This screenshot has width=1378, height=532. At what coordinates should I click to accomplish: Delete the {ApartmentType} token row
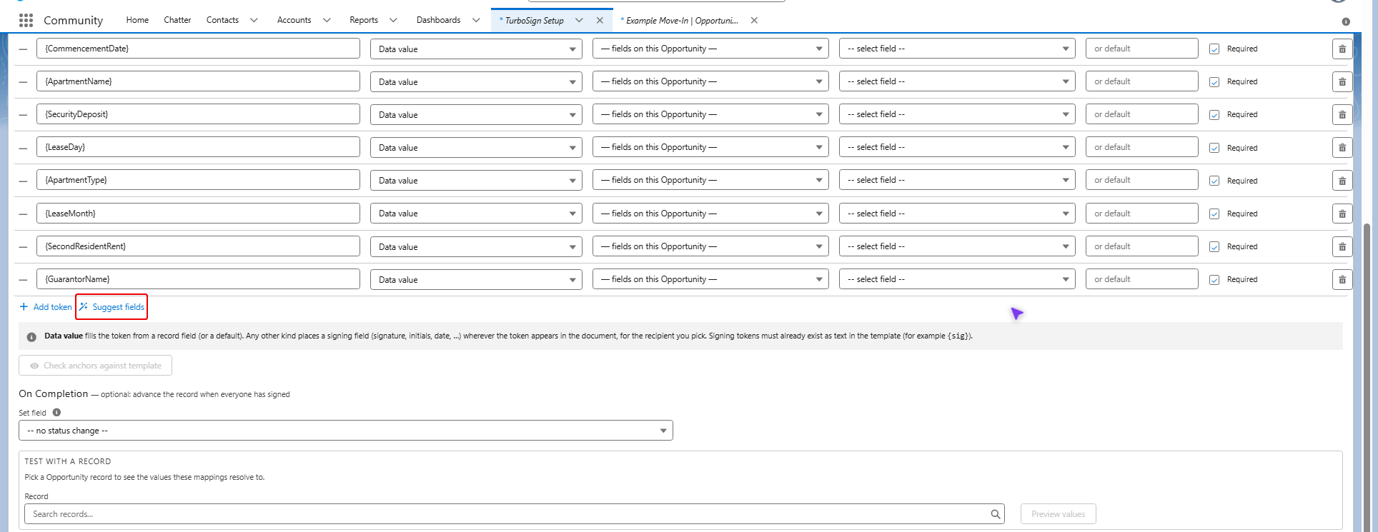click(x=1342, y=180)
